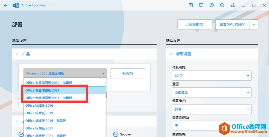
Task: Click the 部署 page heading
Action: click(17, 25)
